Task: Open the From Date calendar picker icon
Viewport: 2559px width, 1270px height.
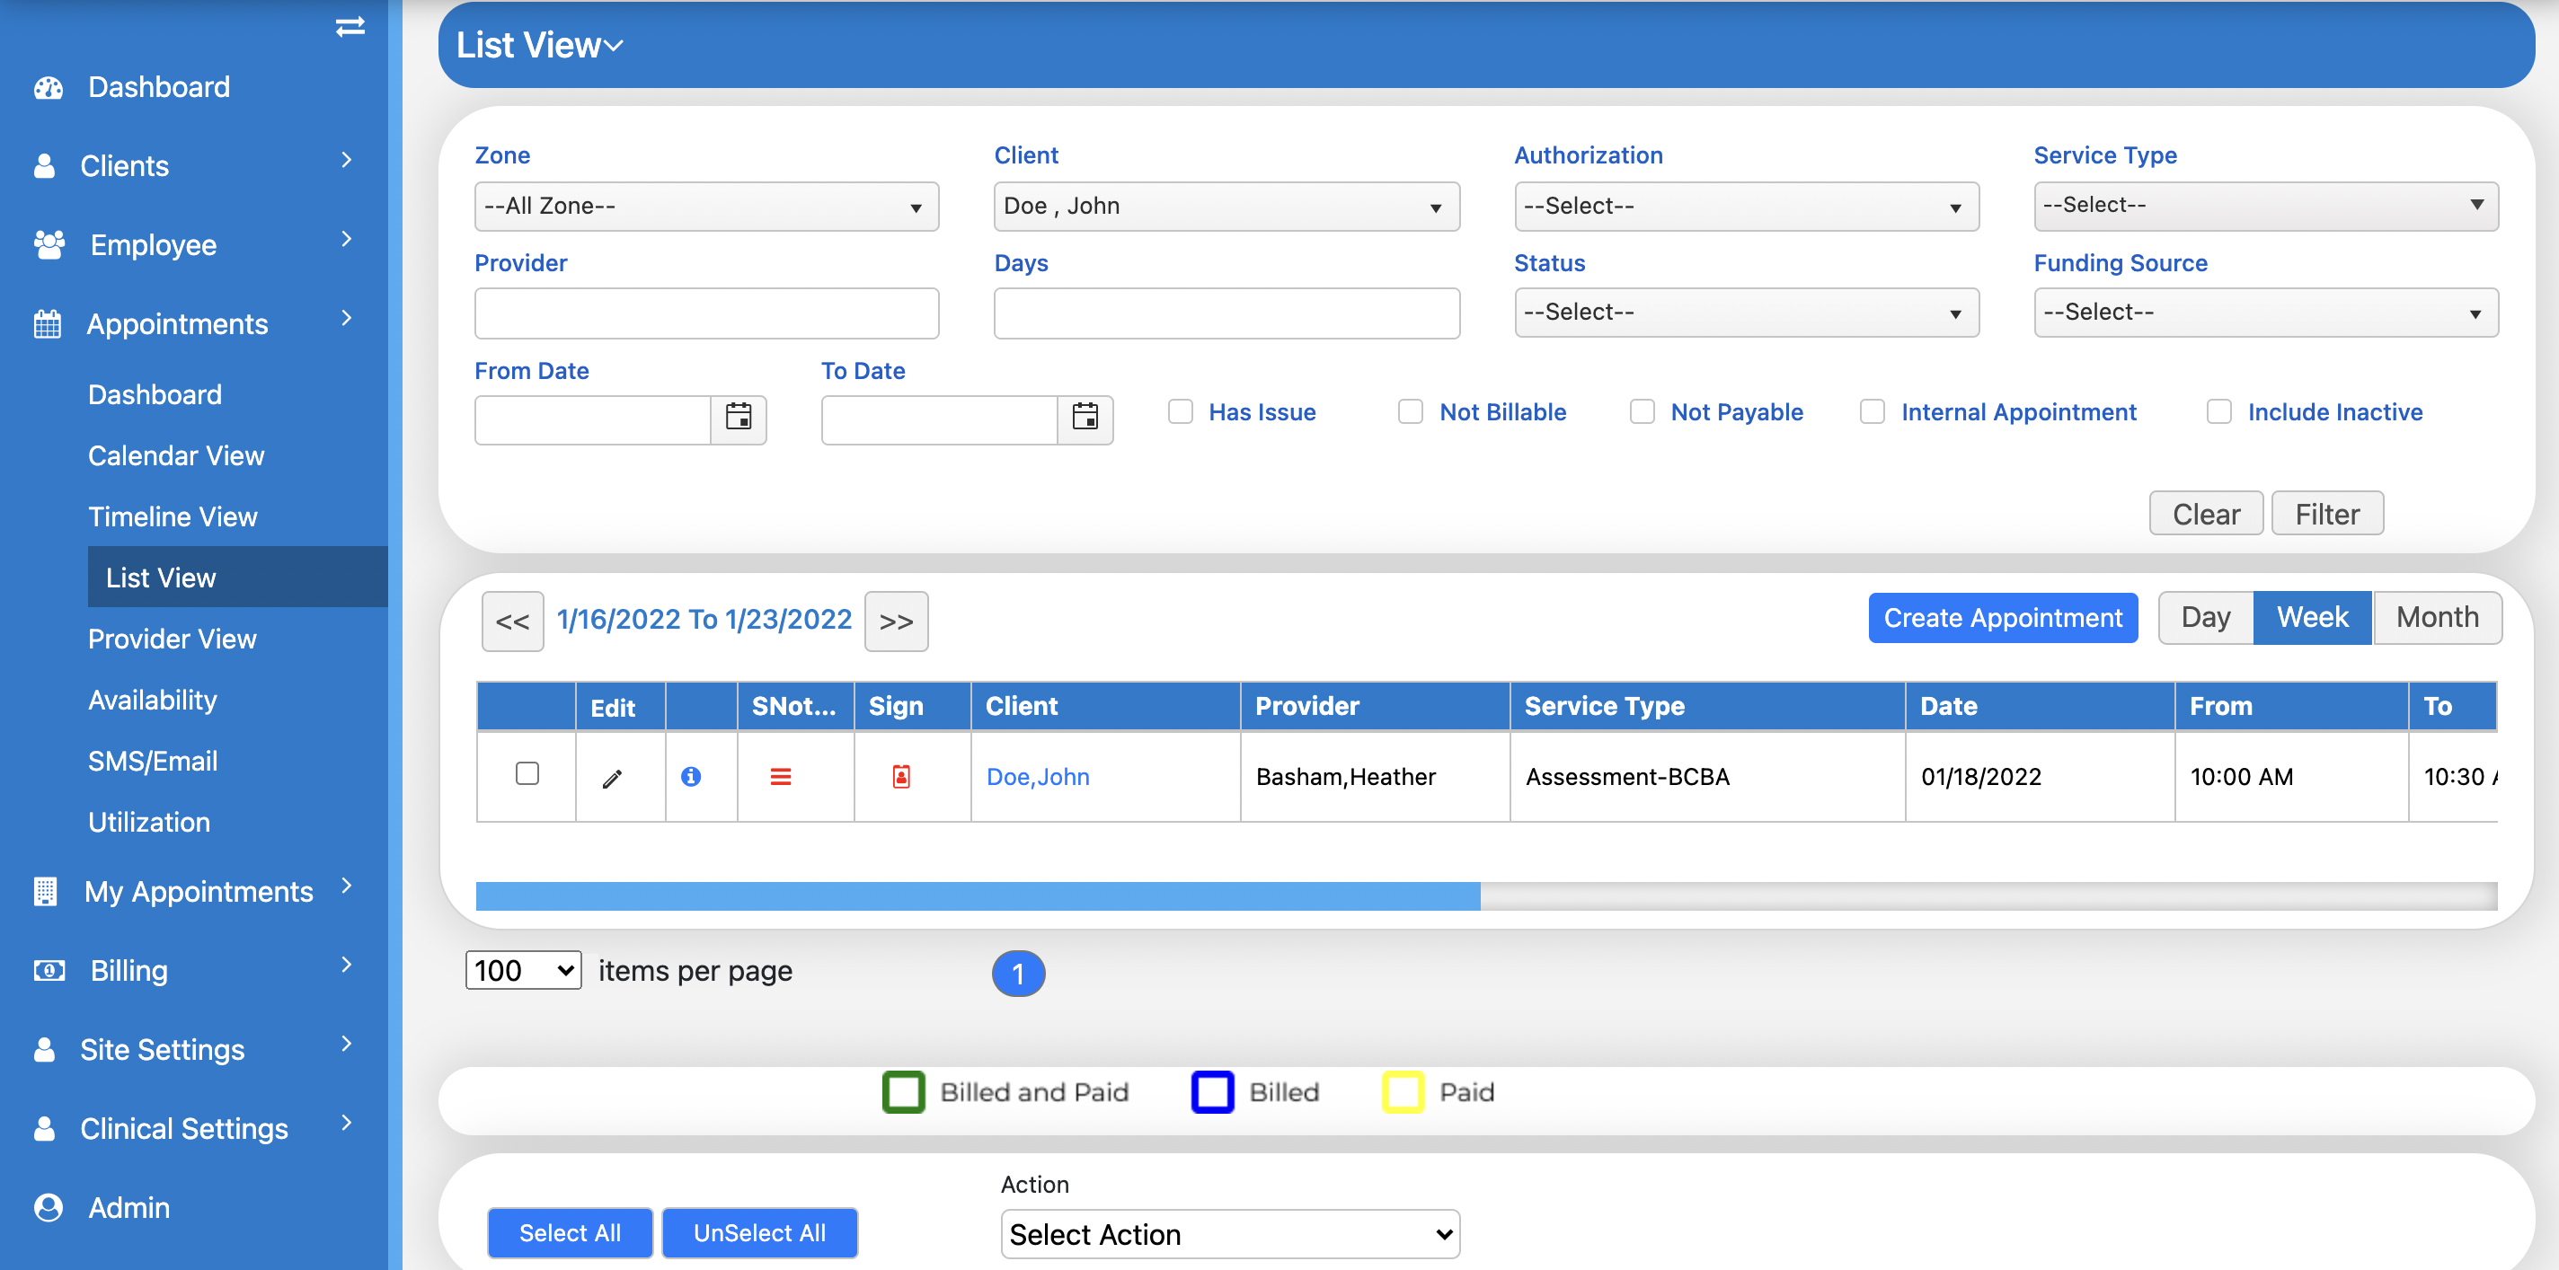Action: [x=738, y=418]
